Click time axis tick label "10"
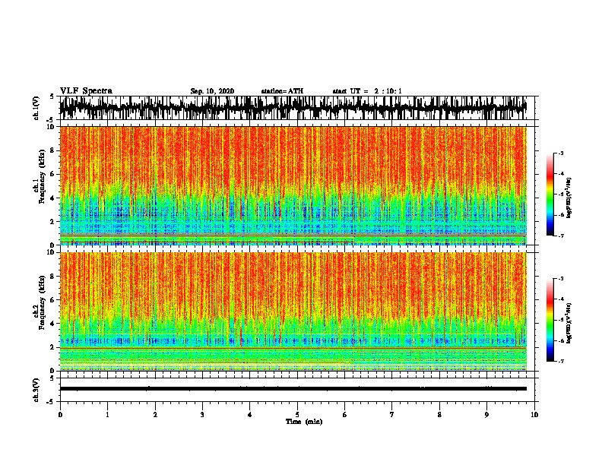The width and height of the screenshot is (602, 465). (534, 415)
